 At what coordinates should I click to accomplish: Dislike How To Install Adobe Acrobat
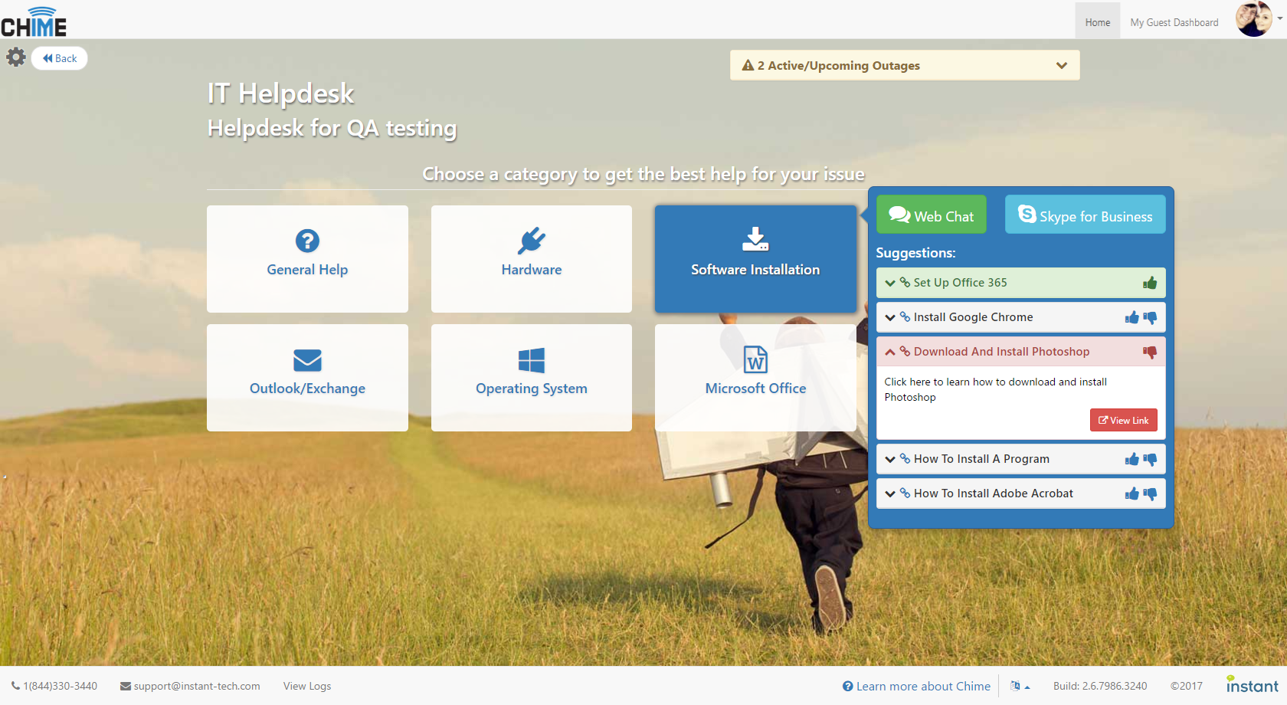1150,494
